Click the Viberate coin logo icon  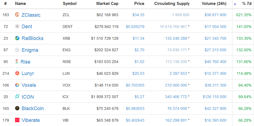pyautogui.click(x=17, y=120)
